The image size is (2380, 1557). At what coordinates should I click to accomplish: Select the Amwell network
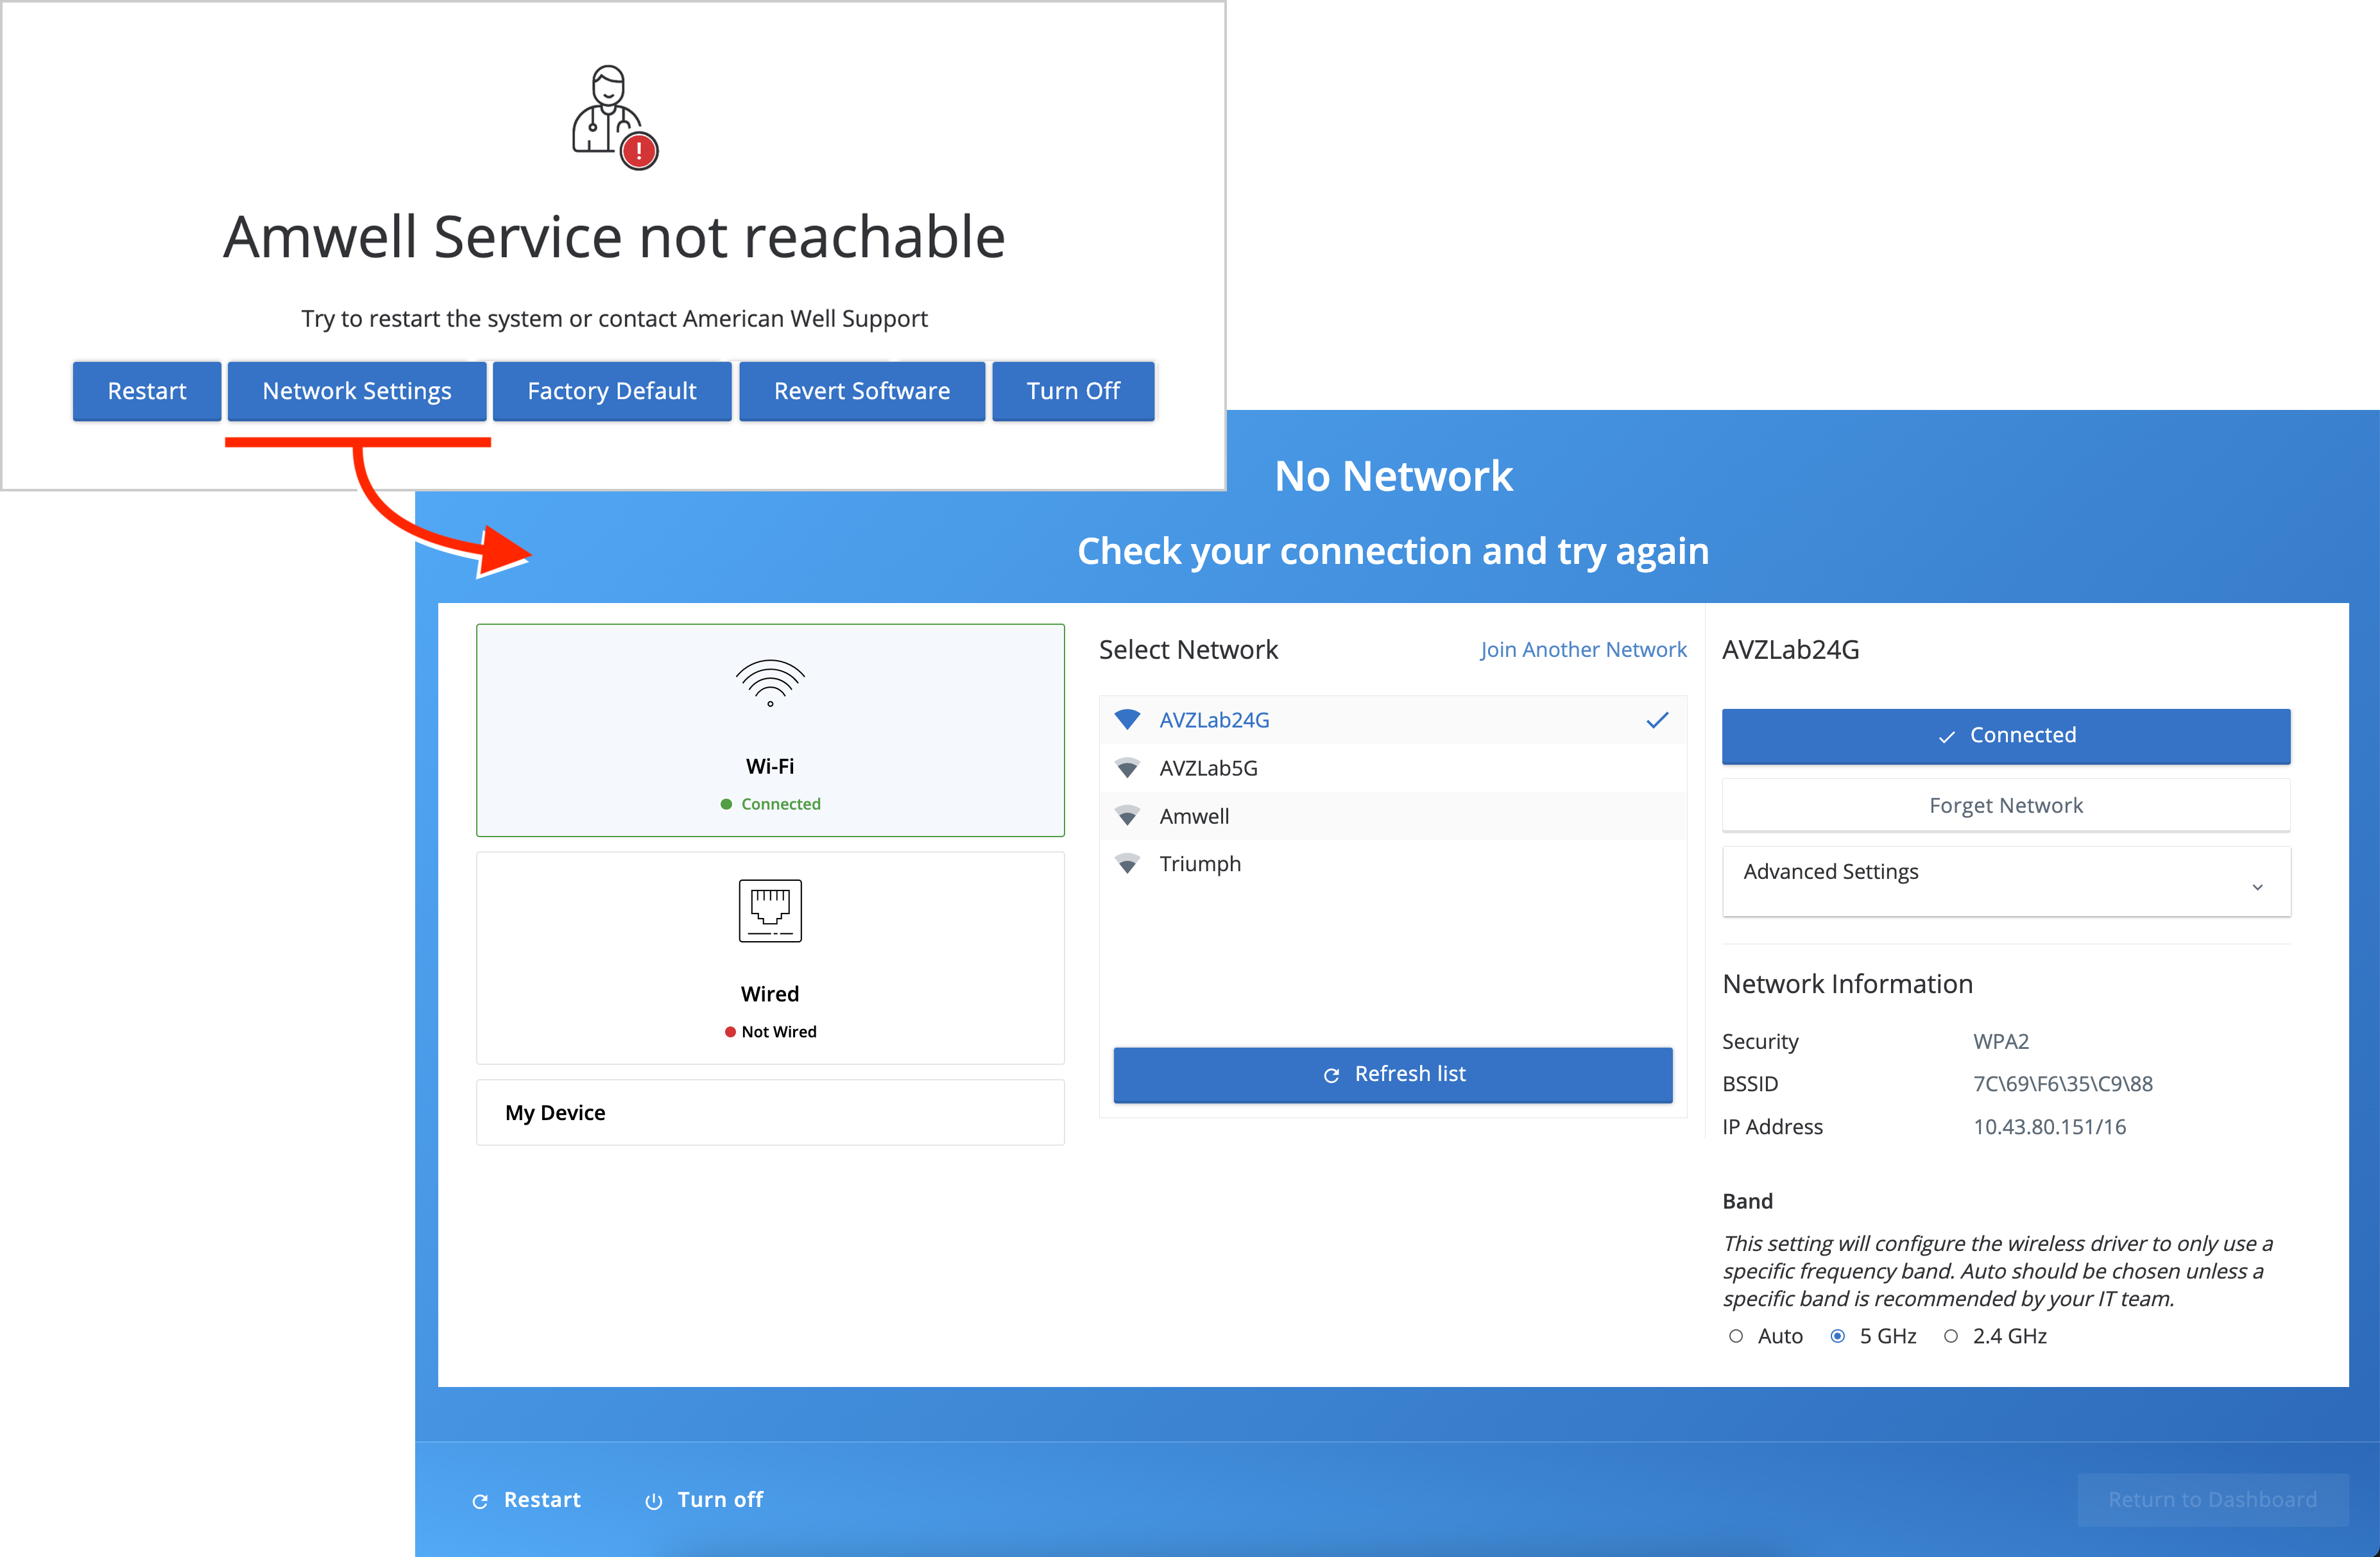(x=1393, y=816)
